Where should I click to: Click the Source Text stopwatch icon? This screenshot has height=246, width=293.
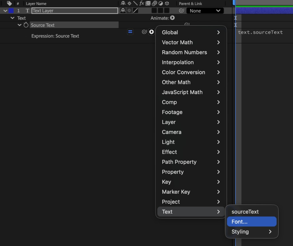[26, 25]
